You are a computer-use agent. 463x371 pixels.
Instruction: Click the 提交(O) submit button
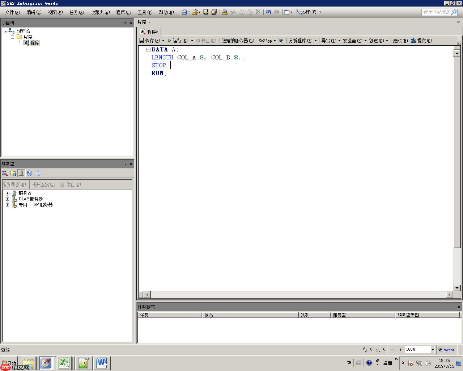click(421, 41)
